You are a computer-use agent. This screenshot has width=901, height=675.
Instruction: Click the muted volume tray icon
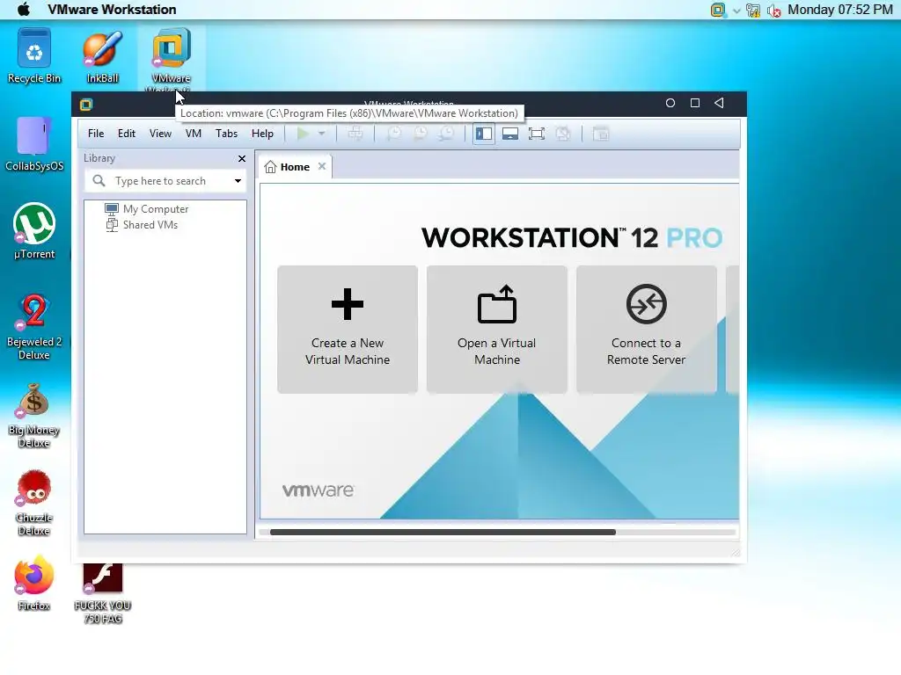coord(773,11)
